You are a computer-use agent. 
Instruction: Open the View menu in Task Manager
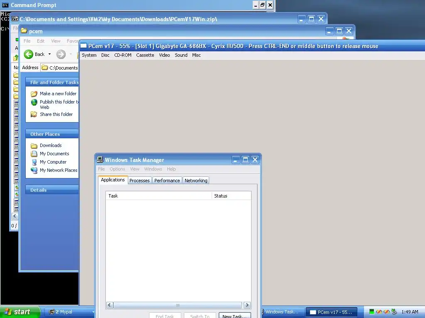pyautogui.click(x=134, y=169)
